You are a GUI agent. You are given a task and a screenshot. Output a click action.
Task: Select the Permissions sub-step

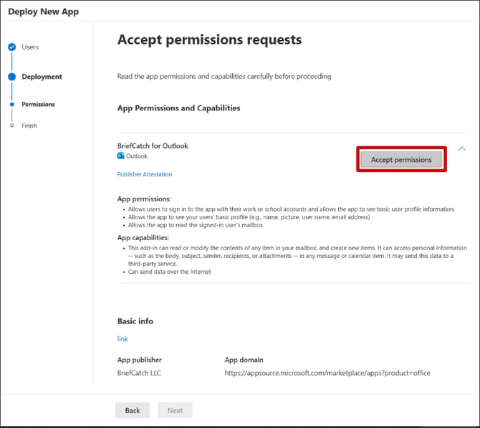38,105
